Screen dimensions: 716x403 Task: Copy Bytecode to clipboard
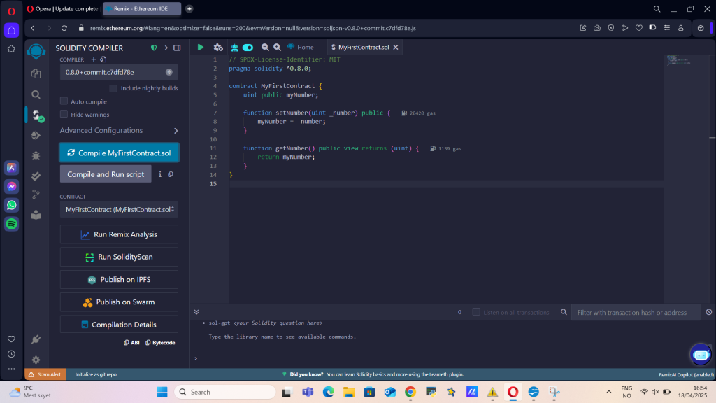tap(160, 342)
